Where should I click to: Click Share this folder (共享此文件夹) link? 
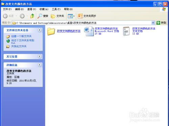coord(19,46)
